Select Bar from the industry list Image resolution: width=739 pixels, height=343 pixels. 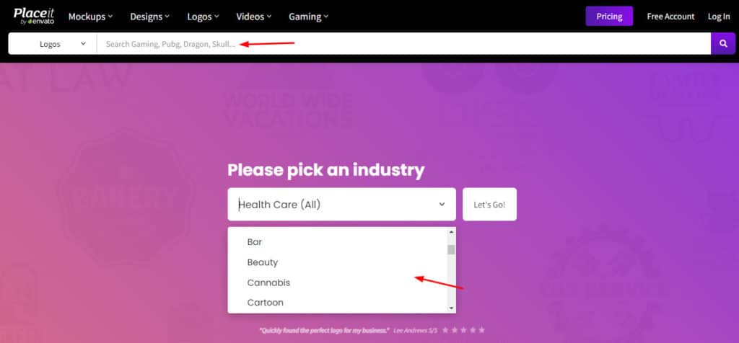(x=255, y=242)
